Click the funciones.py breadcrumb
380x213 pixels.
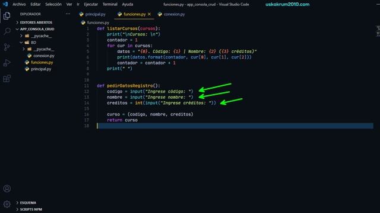(98, 22)
